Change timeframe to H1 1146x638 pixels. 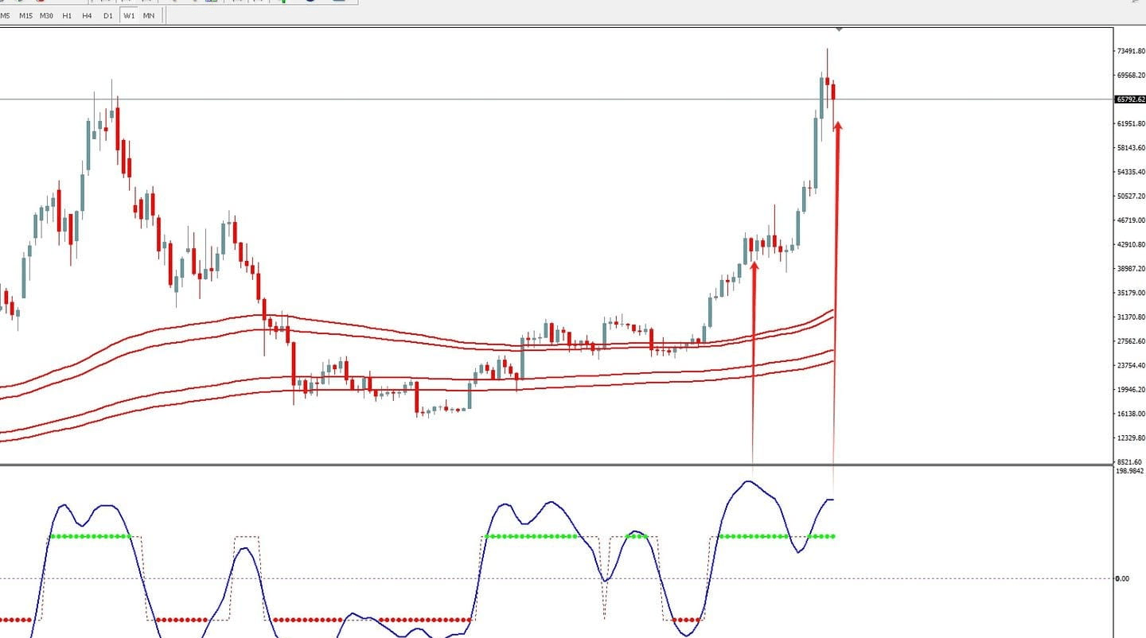(67, 15)
